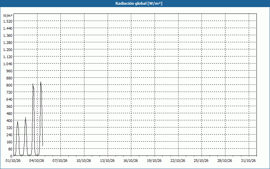The width and height of the screenshot is (270, 169).
Task: Select the y-axis value 0
Action: (x=11, y=156)
